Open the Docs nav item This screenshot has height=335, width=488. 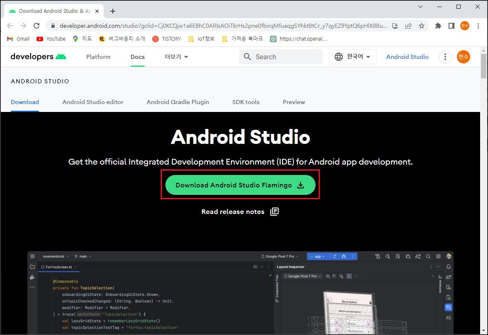click(138, 57)
